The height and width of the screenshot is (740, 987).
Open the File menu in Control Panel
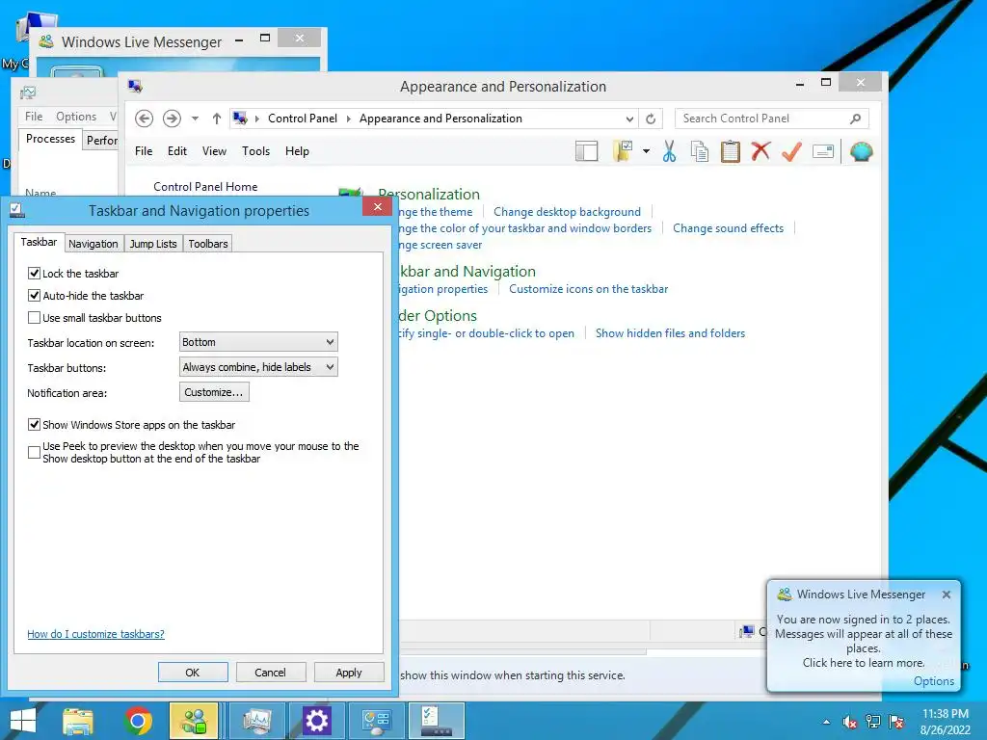[144, 151]
